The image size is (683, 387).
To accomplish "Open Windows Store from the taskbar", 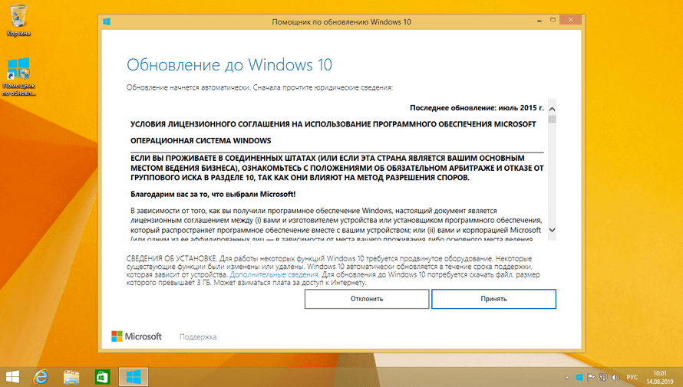I will [102, 376].
